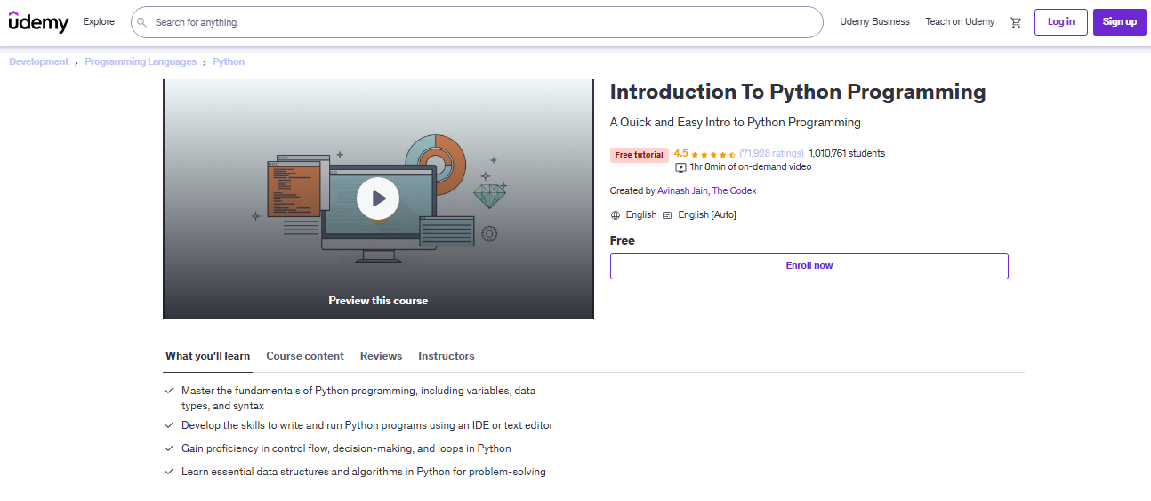The image size is (1151, 501).
Task: Open Teach on Udemy
Action: [960, 22]
